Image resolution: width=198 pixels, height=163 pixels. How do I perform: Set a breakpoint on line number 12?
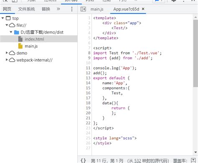pos(88,73)
